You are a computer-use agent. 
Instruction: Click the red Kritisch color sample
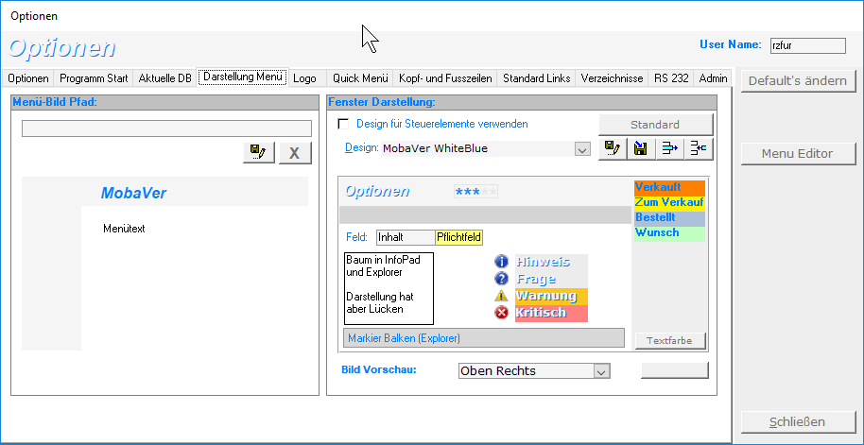click(551, 314)
